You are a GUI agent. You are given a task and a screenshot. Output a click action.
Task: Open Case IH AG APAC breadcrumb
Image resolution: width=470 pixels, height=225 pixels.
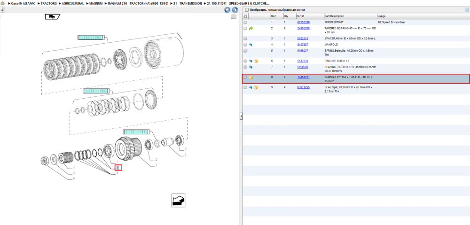[23, 3]
